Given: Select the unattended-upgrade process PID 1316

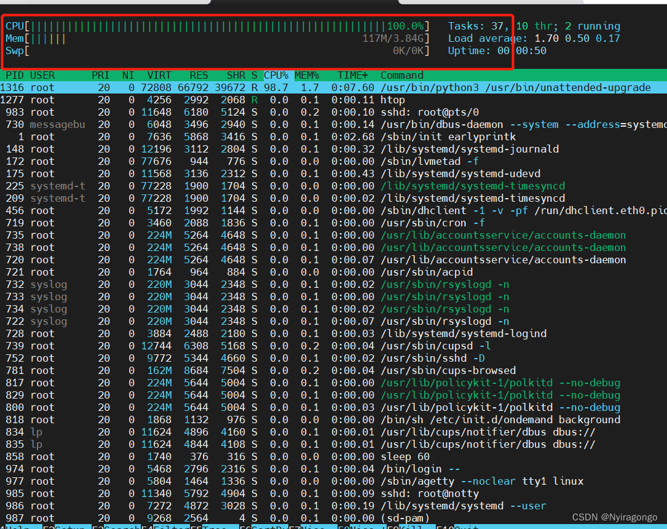Looking at the screenshot, I should point(333,88).
